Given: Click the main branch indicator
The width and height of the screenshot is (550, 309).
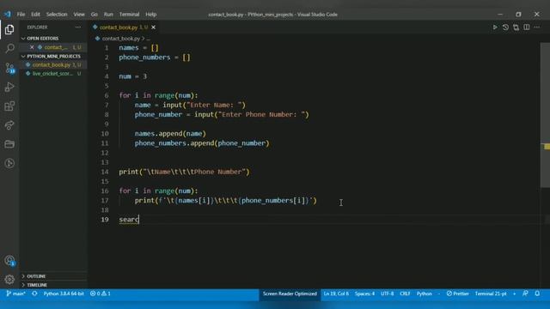Looking at the screenshot, I should [15, 294].
